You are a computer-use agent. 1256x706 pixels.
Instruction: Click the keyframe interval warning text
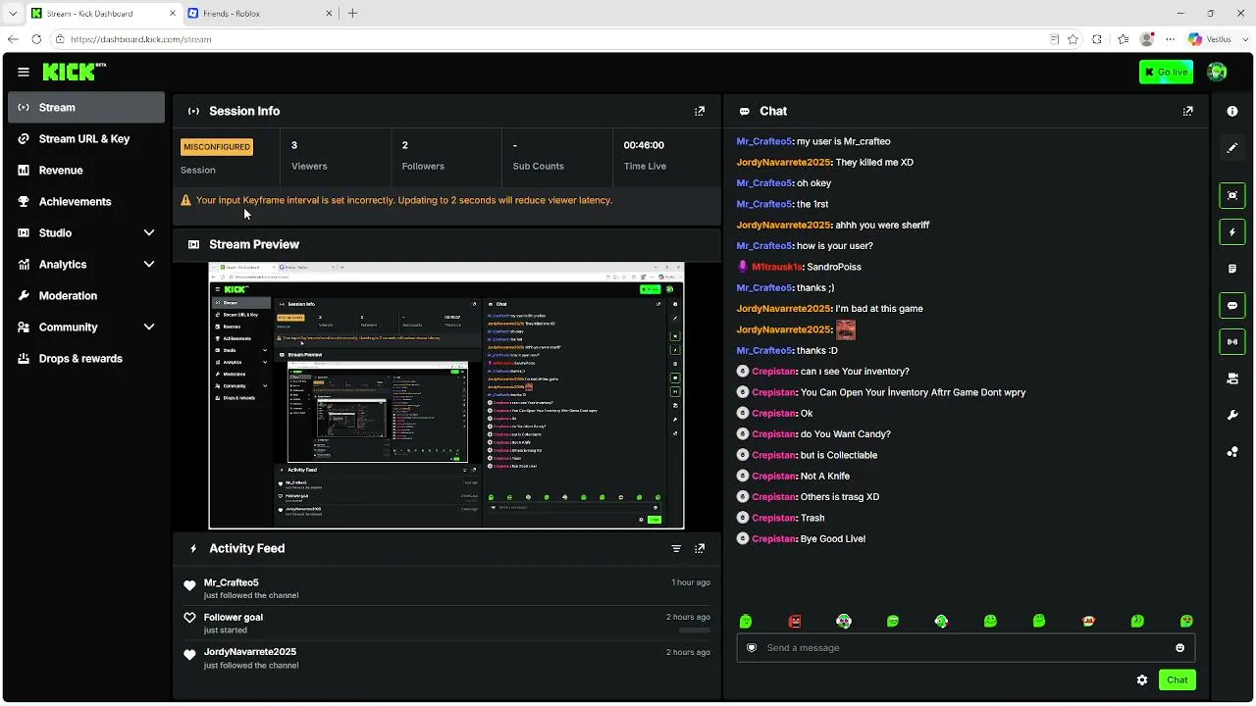(x=404, y=200)
